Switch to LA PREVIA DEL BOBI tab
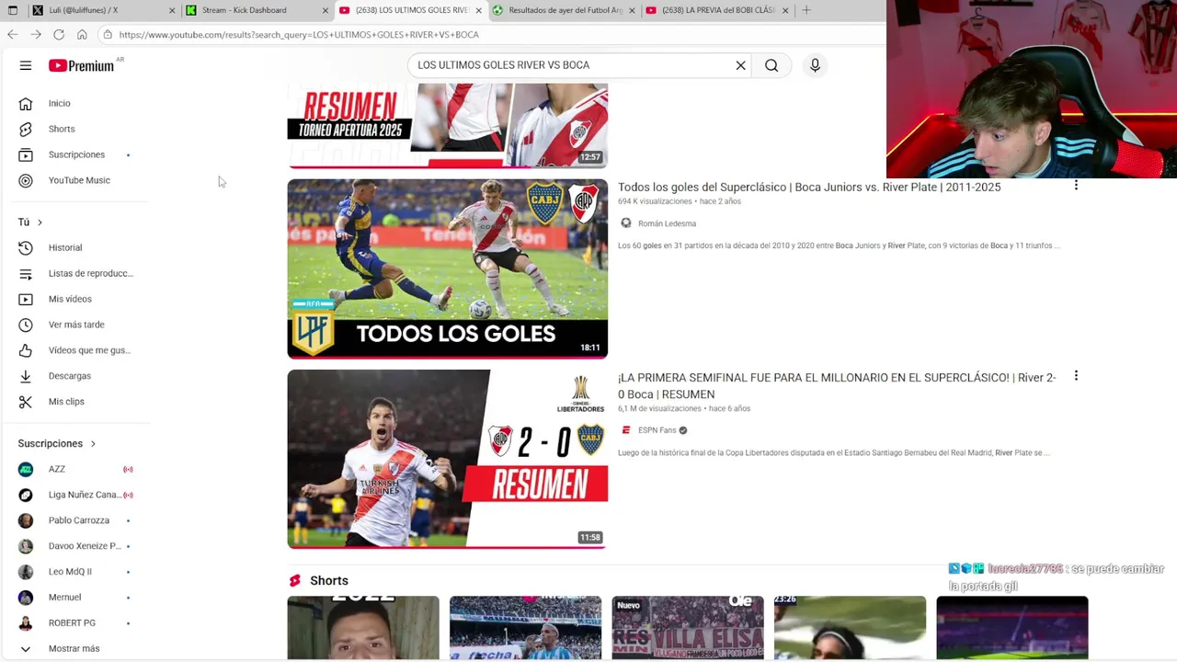1177x662 pixels. (x=716, y=10)
